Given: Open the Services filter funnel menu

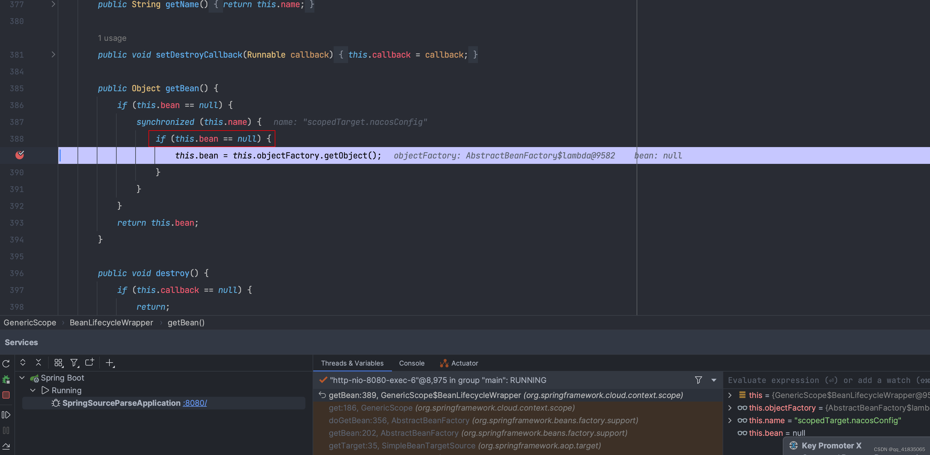Looking at the screenshot, I should pos(74,363).
